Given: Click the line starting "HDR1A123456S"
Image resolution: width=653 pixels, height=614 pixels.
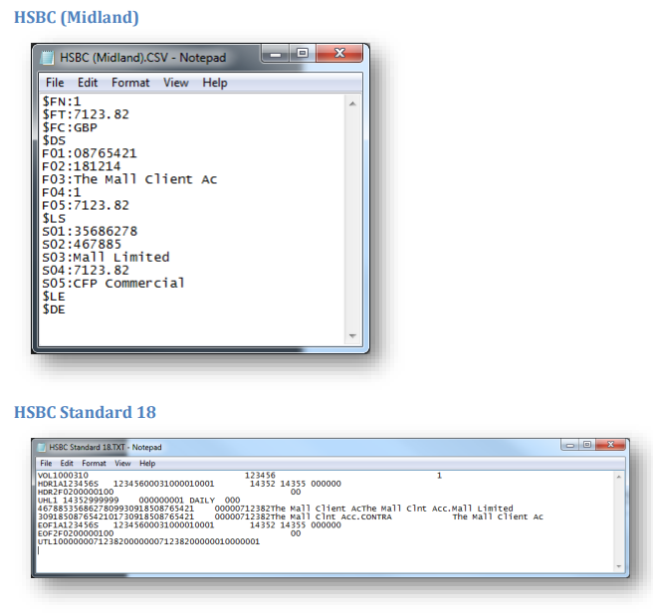Looking at the screenshot, I should 189,484.
